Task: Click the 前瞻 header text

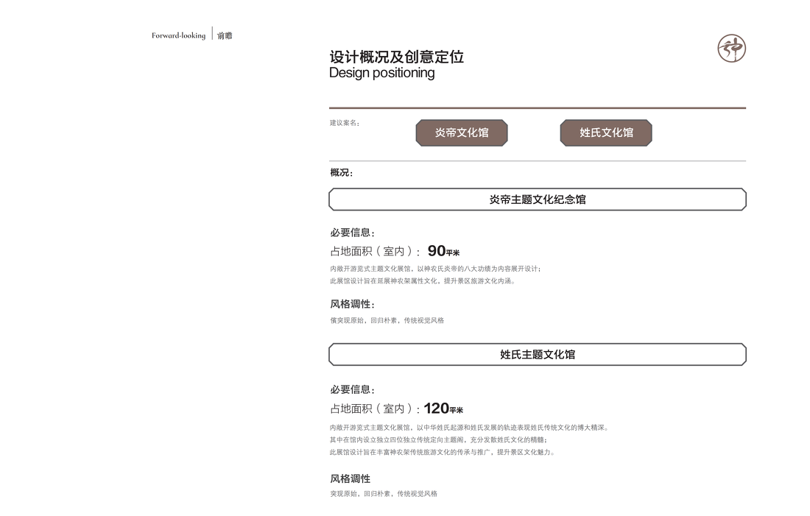Action: coord(225,35)
